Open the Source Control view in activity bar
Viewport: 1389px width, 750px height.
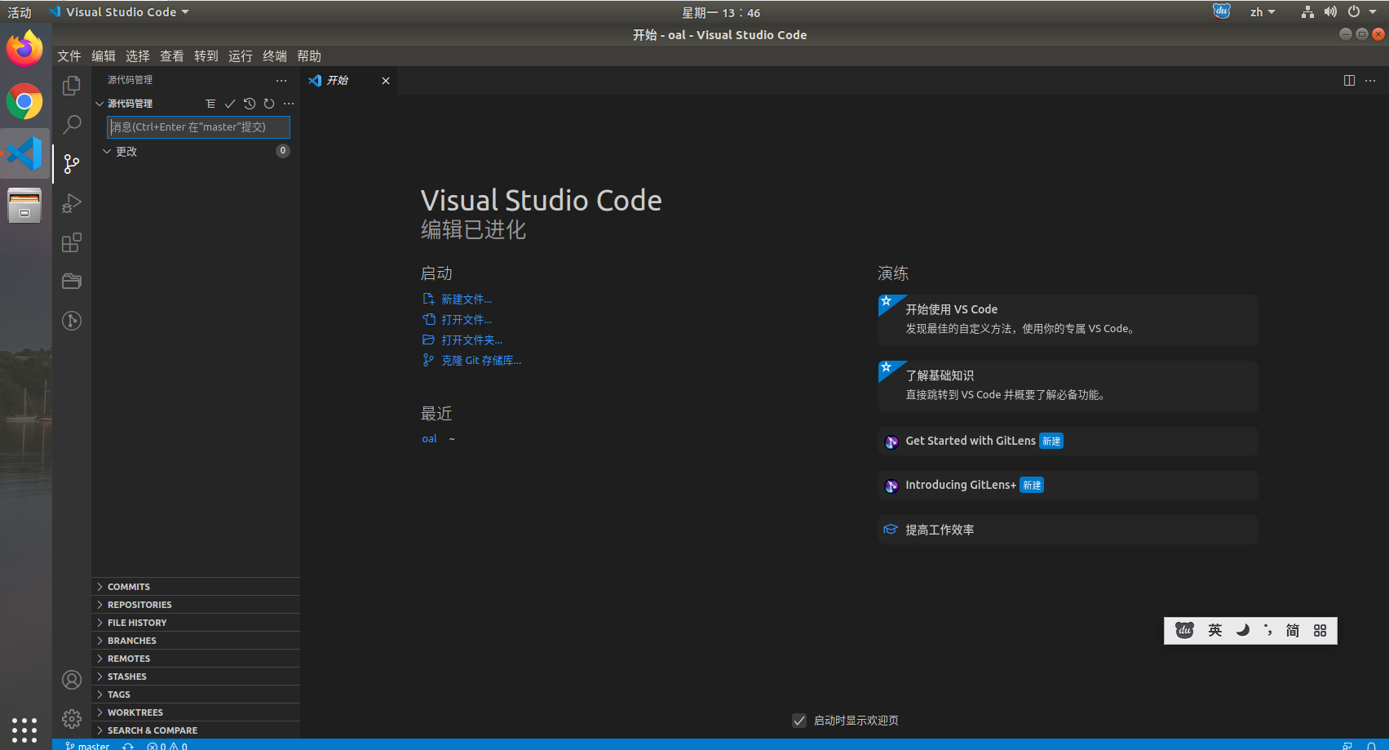pyautogui.click(x=72, y=163)
